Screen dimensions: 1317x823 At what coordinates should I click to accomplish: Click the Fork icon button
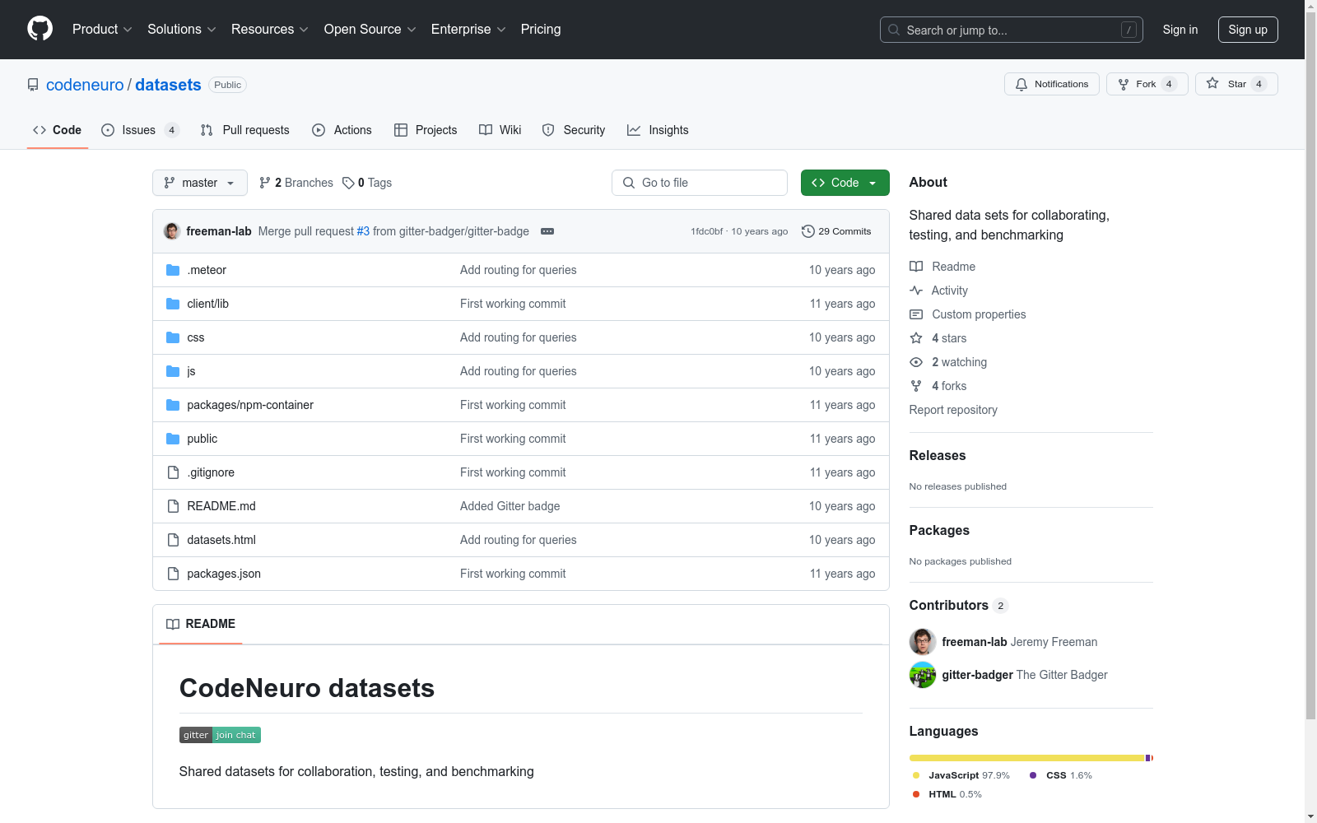(x=1147, y=84)
